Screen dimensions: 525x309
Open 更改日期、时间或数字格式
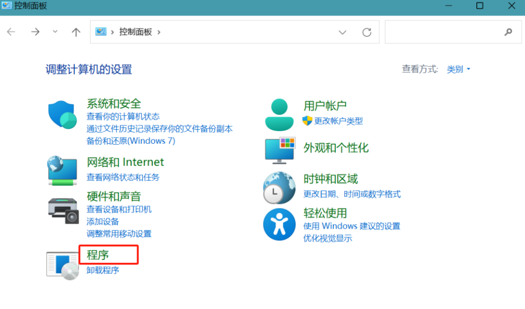[x=351, y=194]
